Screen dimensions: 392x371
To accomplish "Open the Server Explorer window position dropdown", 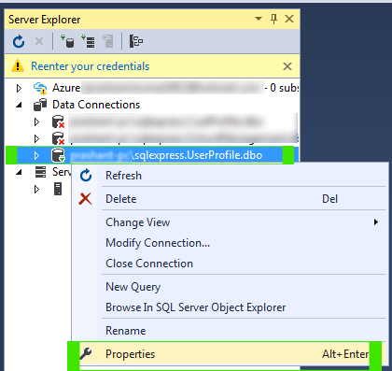I will point(259,19).
